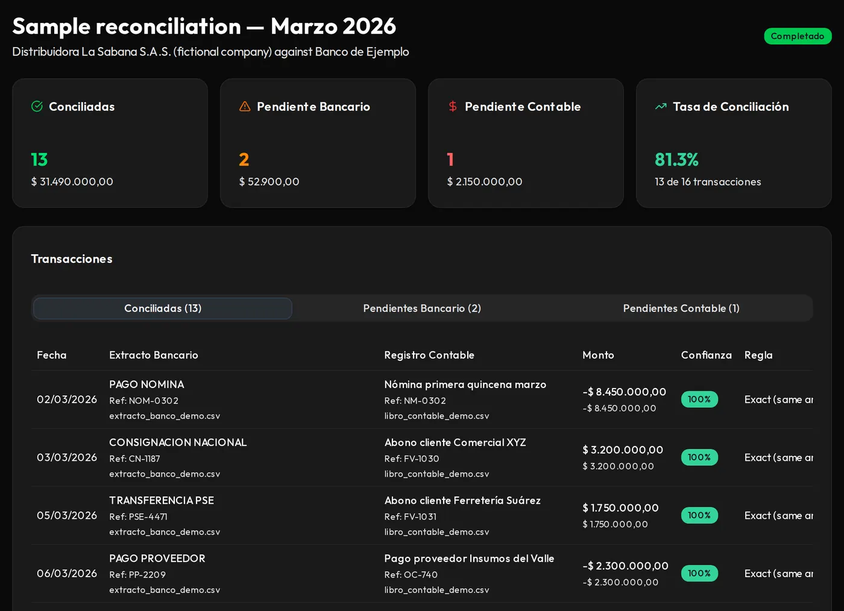Click Pago proveedor Insumos del Valle entry
The width and height of the screenshot is (844, 611).
(x=469, y=559)
